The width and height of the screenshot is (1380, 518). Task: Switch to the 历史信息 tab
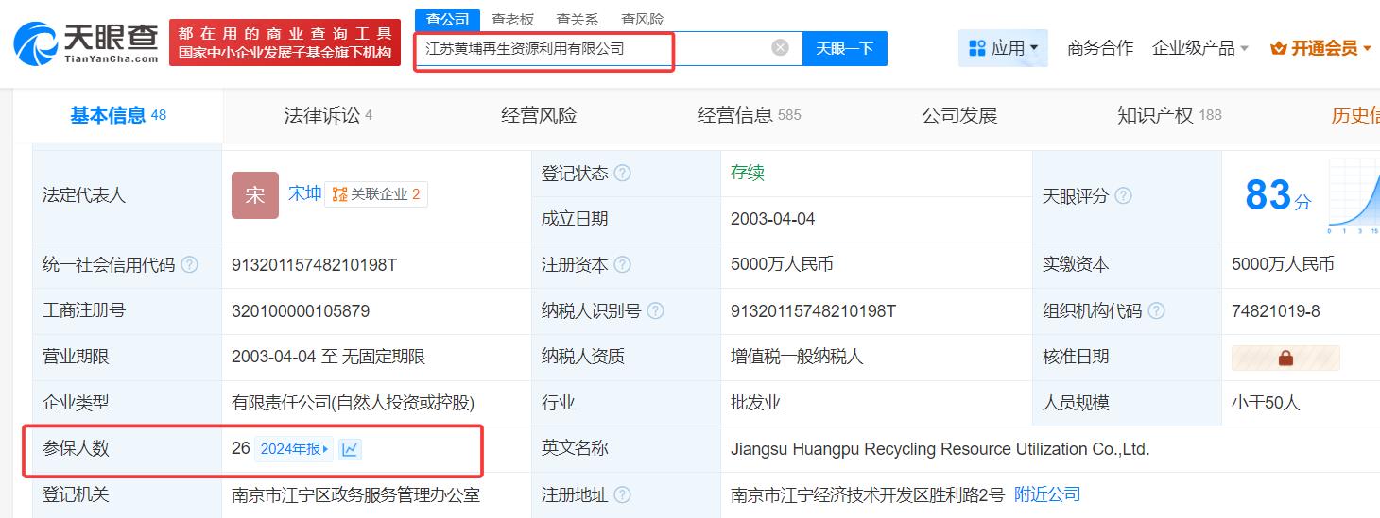point(1355,115)
